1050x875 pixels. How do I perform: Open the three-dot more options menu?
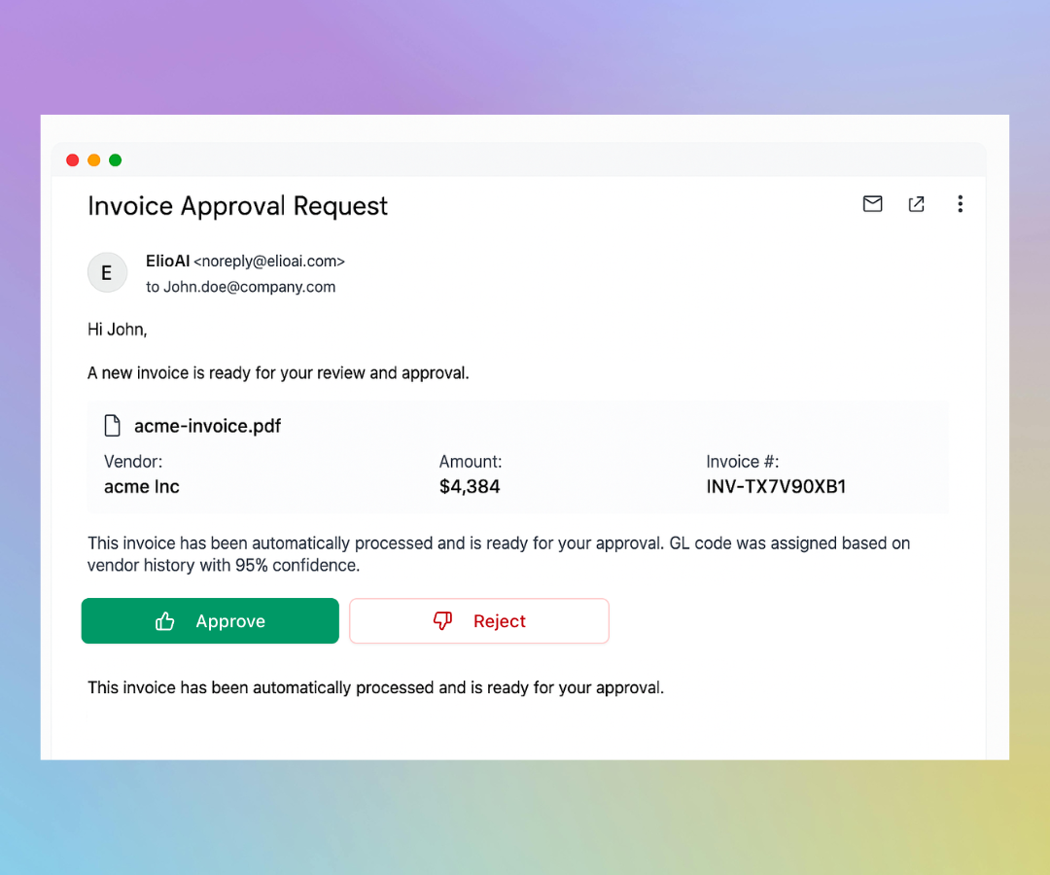[x=960, y=204]
